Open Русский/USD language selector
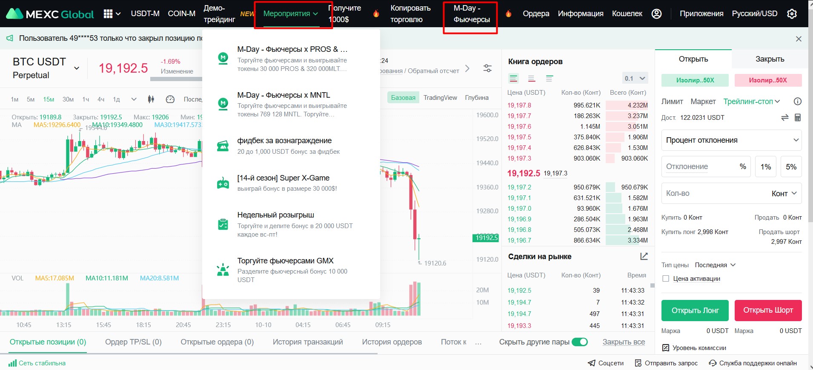The height and width of the screenshot is (370, 813). tap(754, 14)
